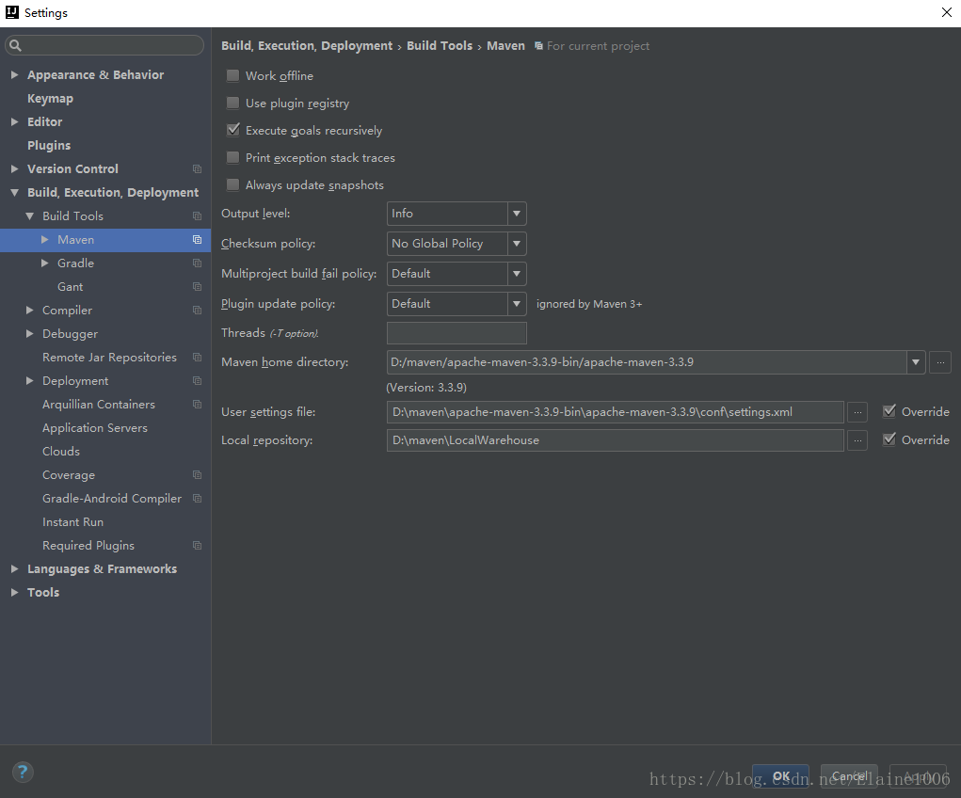Click the project-level icon beside Compiler
This screenshot has height=798, width=961.
(x=197, y=311)
